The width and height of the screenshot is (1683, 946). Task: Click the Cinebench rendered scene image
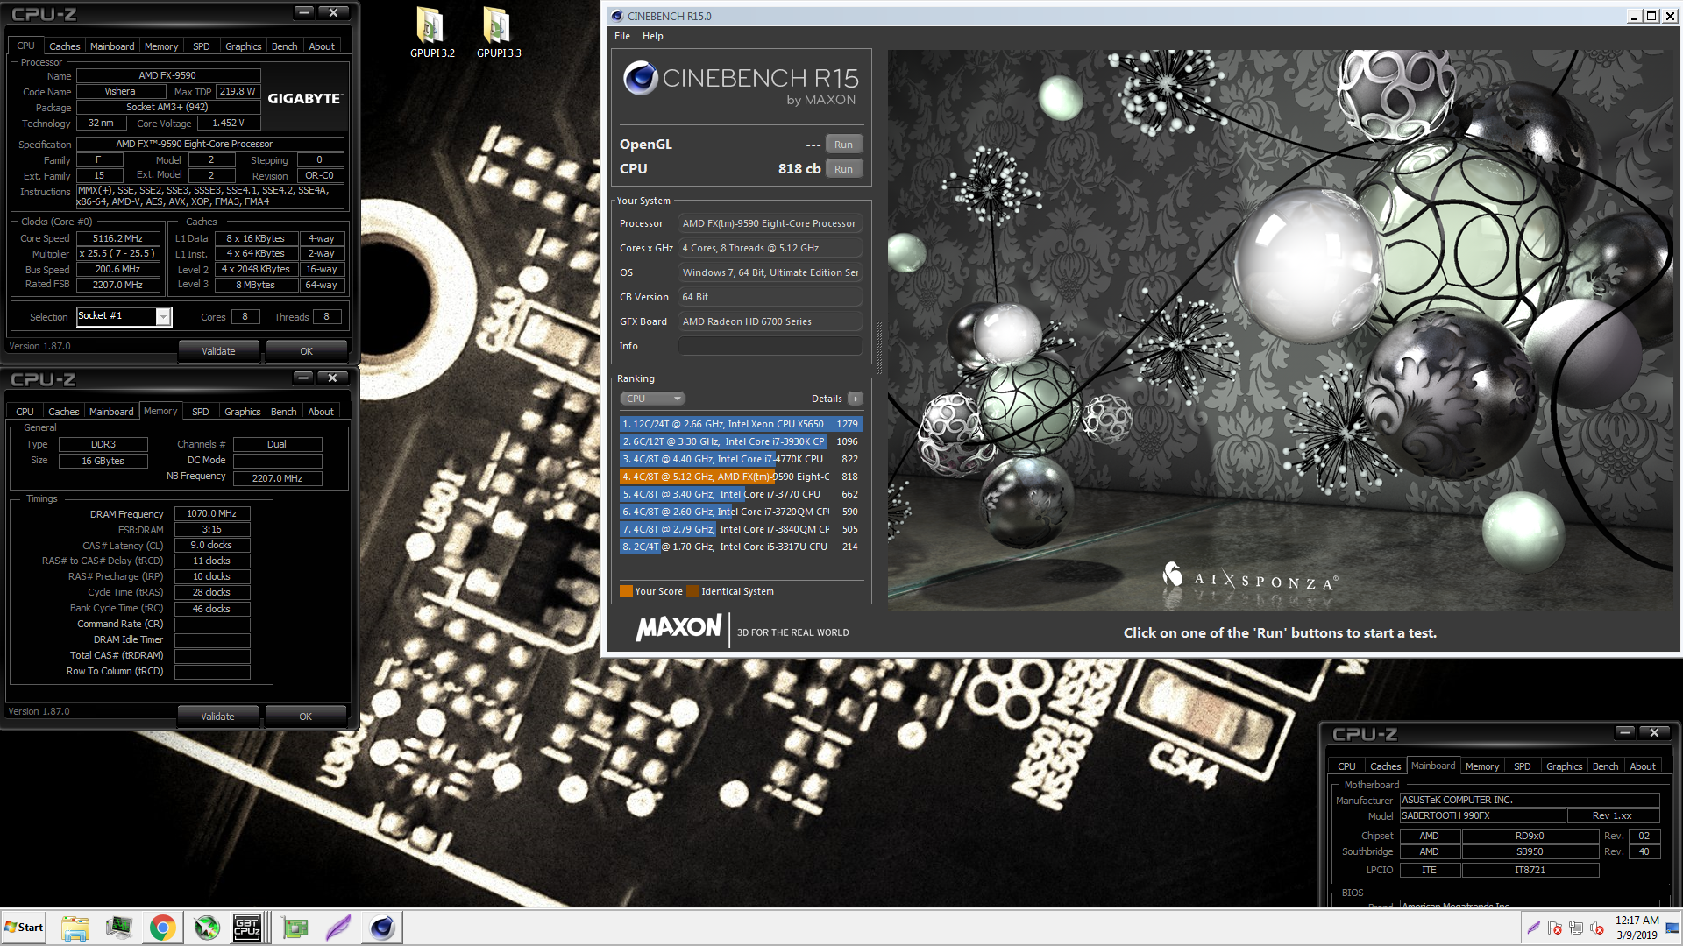pyautogui.click(x=1281, y=330)
